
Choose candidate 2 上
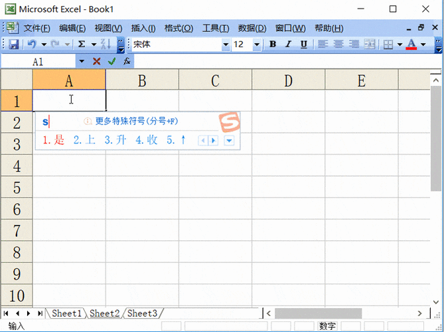pos(84,140)
